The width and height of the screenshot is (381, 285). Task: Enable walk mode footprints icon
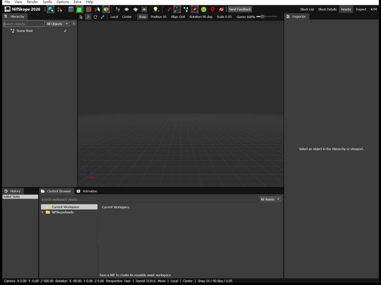point(118,10)
